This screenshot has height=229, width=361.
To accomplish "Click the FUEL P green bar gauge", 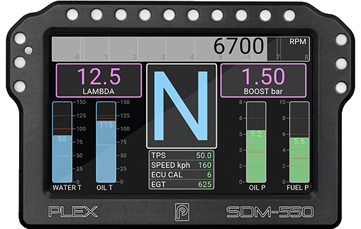I will [299, 142].
